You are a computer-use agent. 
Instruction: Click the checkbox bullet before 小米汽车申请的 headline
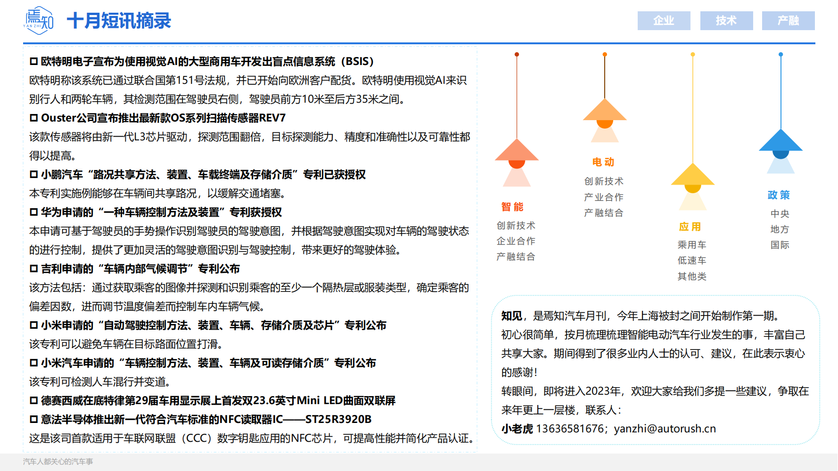(33, 363)
